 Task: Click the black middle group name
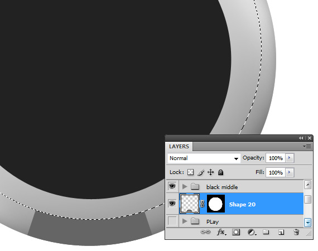coord(222,187)
